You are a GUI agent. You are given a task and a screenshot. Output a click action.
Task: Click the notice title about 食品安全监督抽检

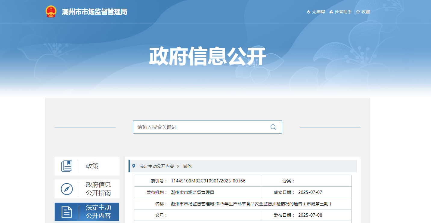(251, 204)
